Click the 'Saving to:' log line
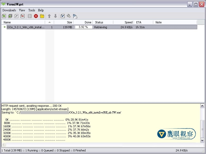 (x=61, y=112)
